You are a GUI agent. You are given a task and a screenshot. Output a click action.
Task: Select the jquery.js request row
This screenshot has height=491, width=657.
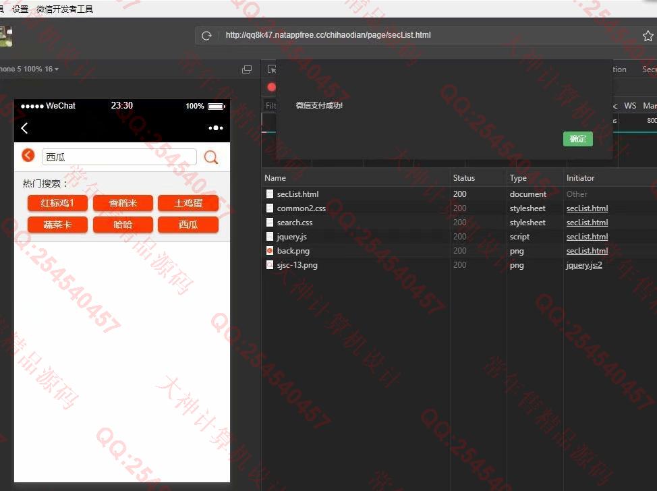pos(459,237)
